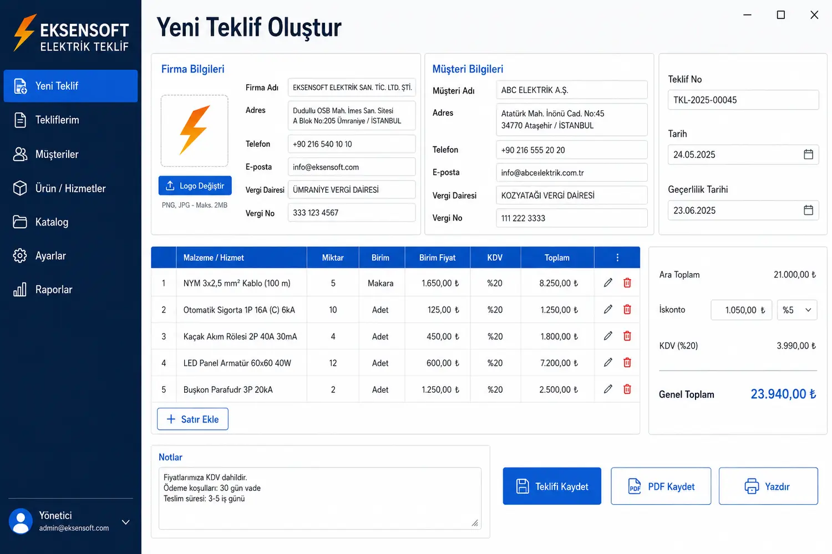Screen dimensions: 832x554
Task: Click the 23.940,00 ₺ Genel Toplam value
Action: [x=783, y=394]
